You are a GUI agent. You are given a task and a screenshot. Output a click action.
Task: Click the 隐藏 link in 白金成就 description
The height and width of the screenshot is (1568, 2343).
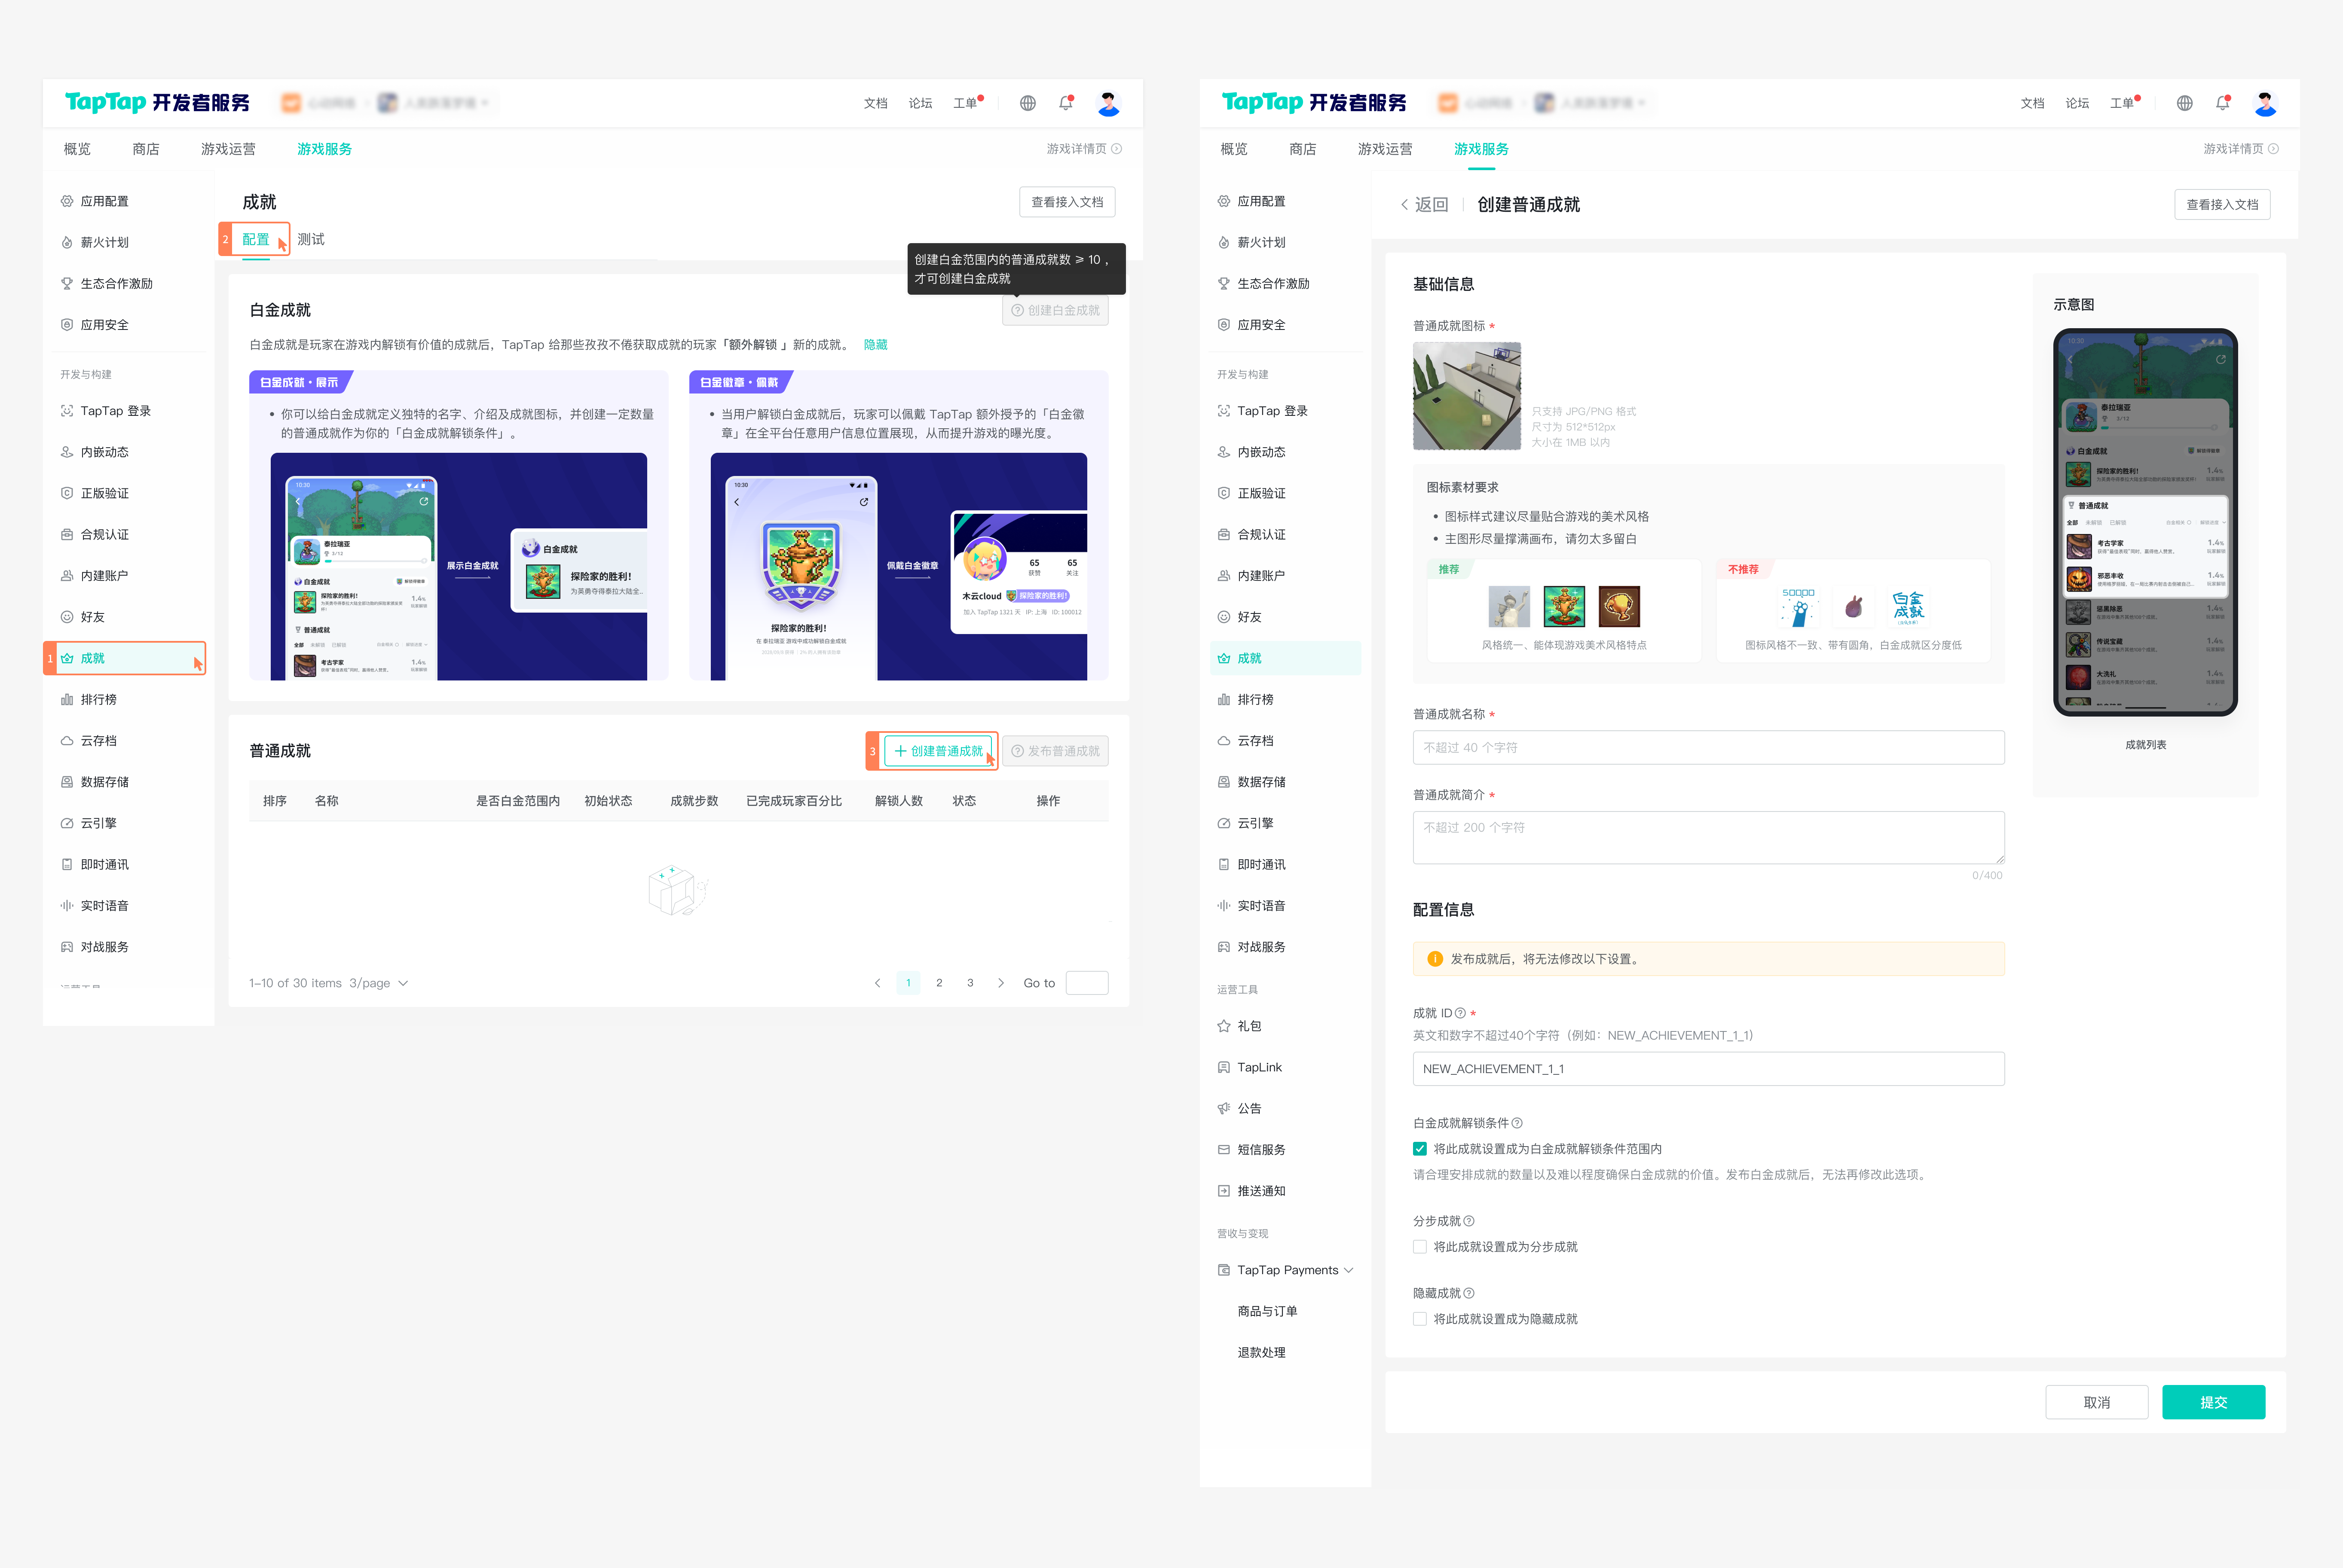[x=875, y=344]
